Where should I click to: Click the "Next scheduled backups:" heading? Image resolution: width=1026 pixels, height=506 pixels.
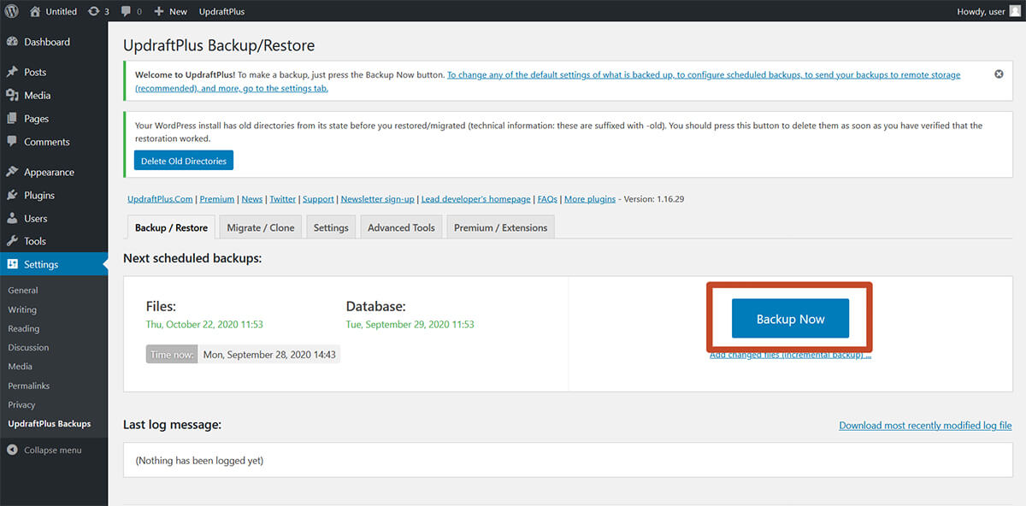(192, 257)
